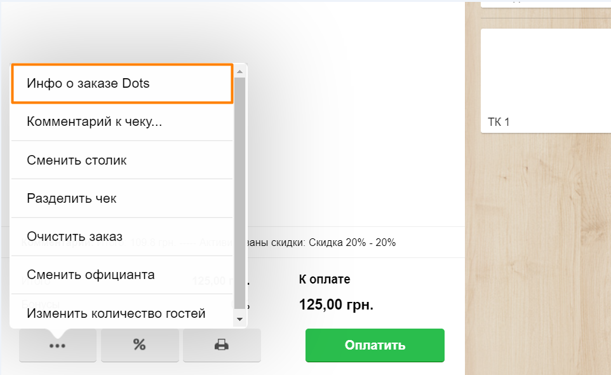Select Сменить столик from the menu
This screenshot has width=611, height=375.
pos(122,160)
